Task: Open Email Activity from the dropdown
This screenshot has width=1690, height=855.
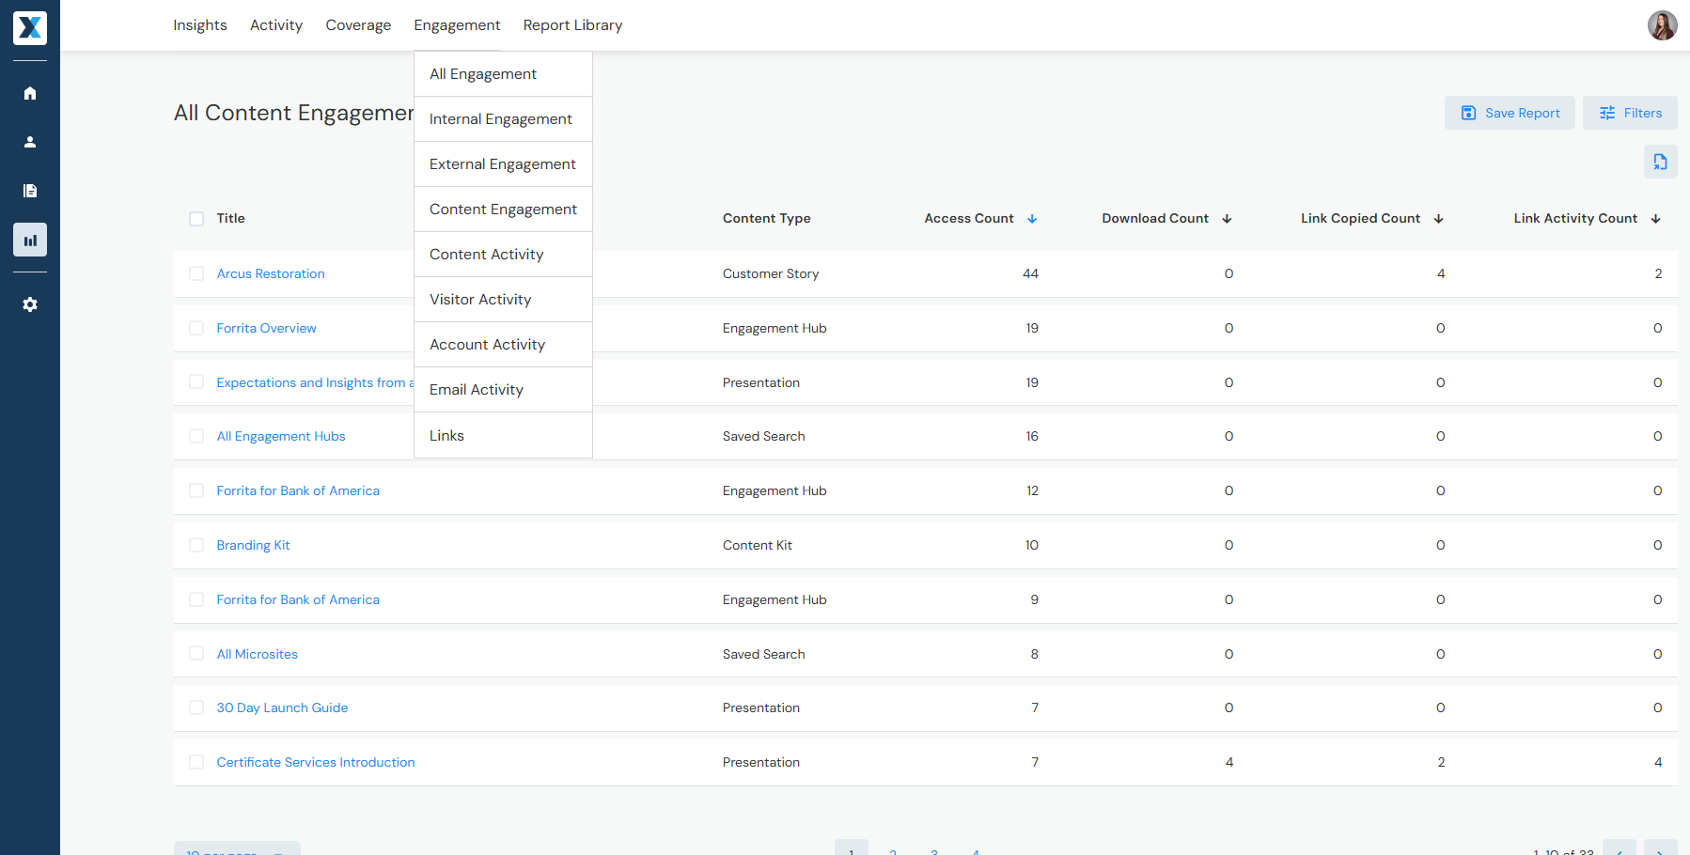Action: (x=503, y=390)
